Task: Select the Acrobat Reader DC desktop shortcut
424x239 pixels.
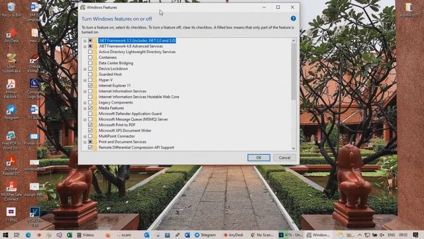Action: tap(11, 166)
